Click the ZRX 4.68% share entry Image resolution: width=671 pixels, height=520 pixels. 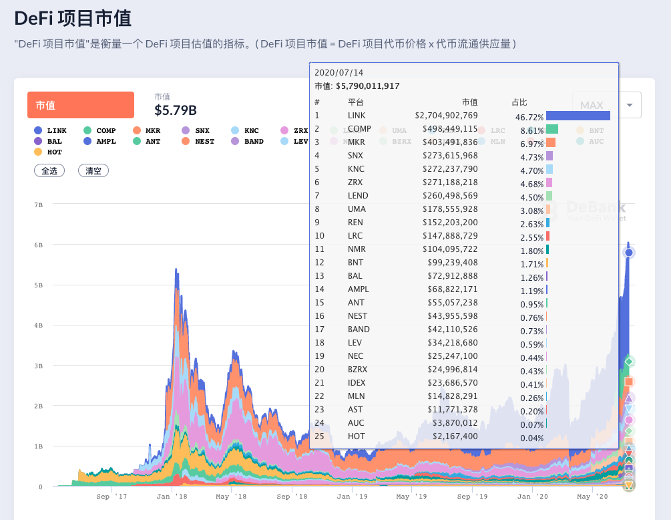coord(532,184)
